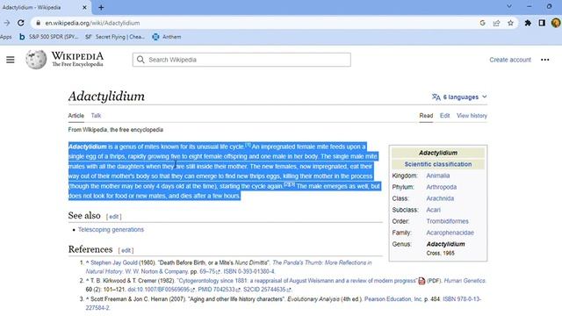
Task: Open the Pearson Education, Inc. link
Action: [x=393, y=298]
